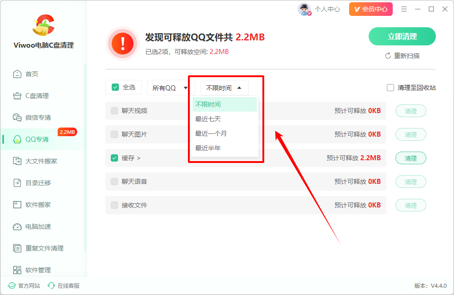Viewport: 454px width, 295px height.
Task: Select 最近半年 option
Action: click(x=224, y=148)
